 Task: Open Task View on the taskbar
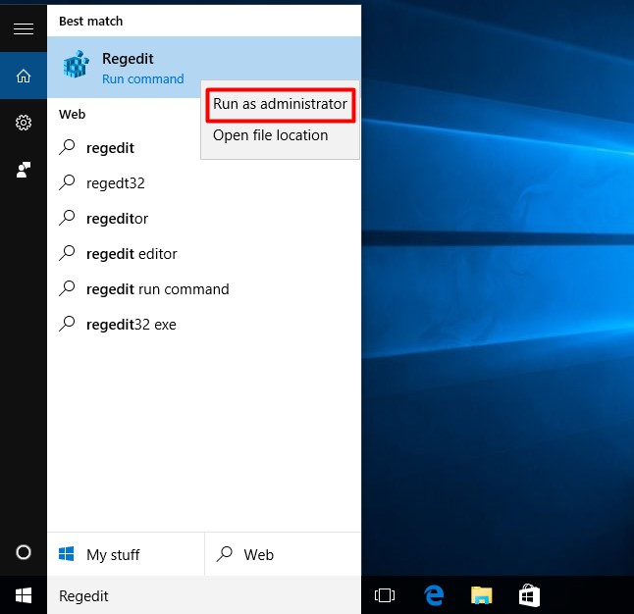(x=385, y=595)
